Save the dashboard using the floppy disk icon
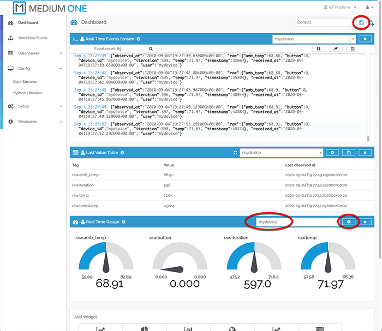The height and width of the screenshot is (331, 382). [x=361, y=22]
